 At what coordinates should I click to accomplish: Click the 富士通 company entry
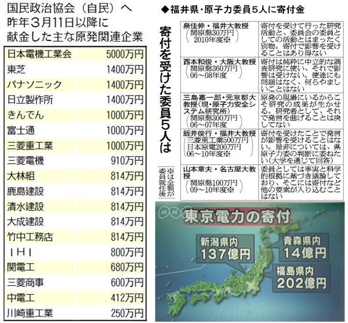(x=21, y=130)
